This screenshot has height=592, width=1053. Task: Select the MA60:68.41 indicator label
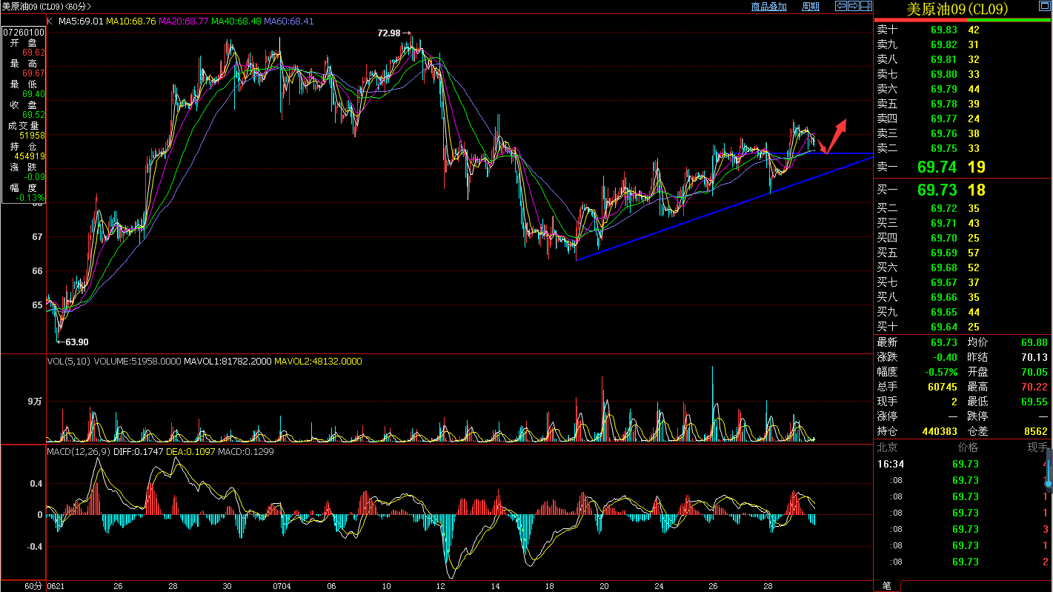[x=288, y=21]
